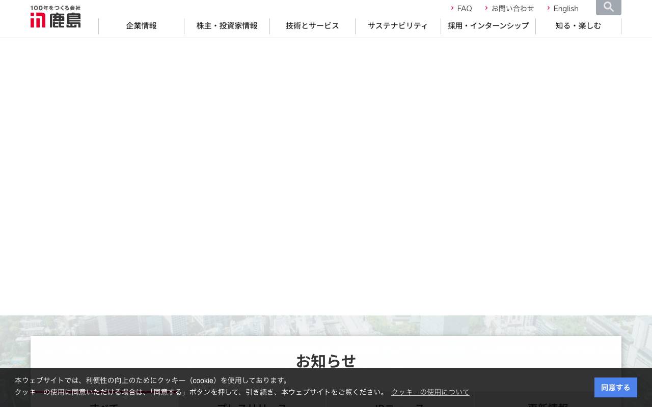Open the site search magnifier
Viewport: 652px width, 407px height.
coord(608,7)
